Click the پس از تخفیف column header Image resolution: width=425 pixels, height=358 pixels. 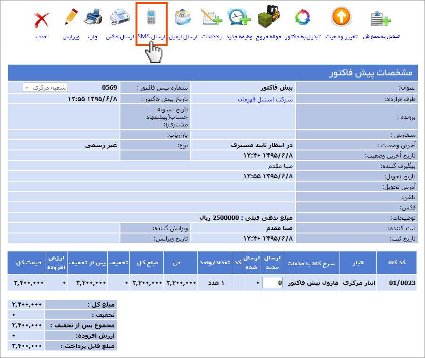coord(87,263)
